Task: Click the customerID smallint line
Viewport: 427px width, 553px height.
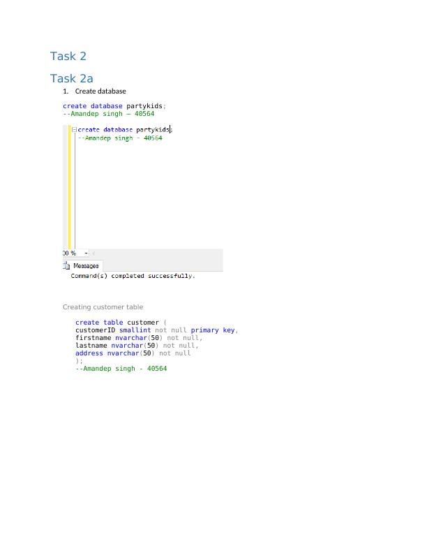Action: [156, 330]
